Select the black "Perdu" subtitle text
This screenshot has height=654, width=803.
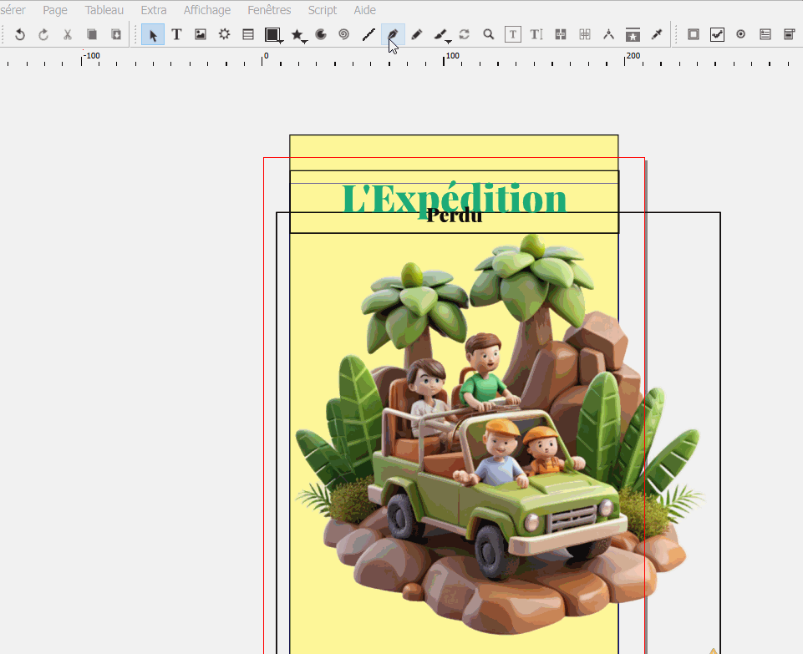coord(455,215)
